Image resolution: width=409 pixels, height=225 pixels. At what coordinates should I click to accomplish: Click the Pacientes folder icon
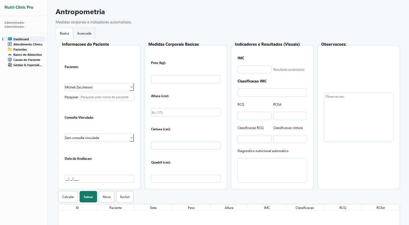click(x=10, y=49)
